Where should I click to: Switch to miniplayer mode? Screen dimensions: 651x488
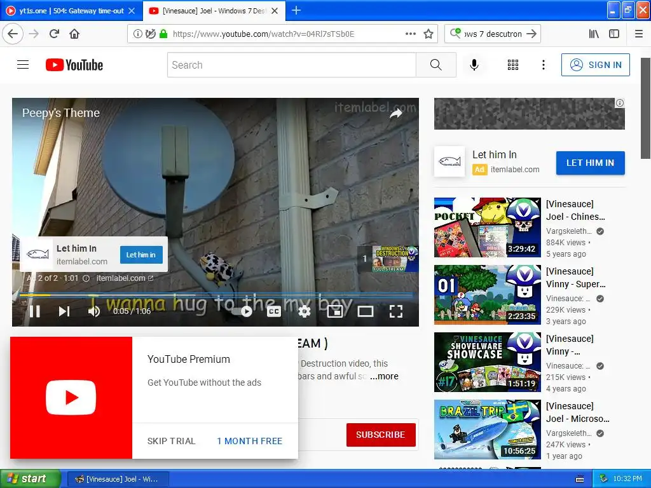pyautogui.click(x=335, y=311)
